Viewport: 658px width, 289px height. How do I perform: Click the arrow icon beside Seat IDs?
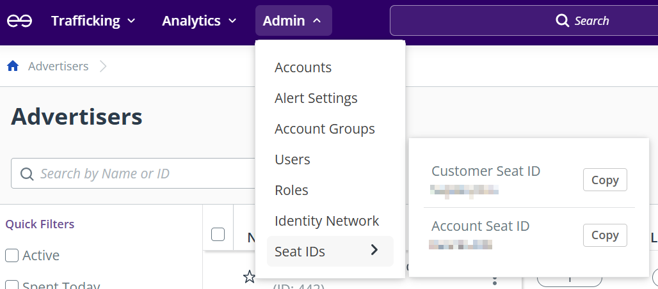[374, 251]
